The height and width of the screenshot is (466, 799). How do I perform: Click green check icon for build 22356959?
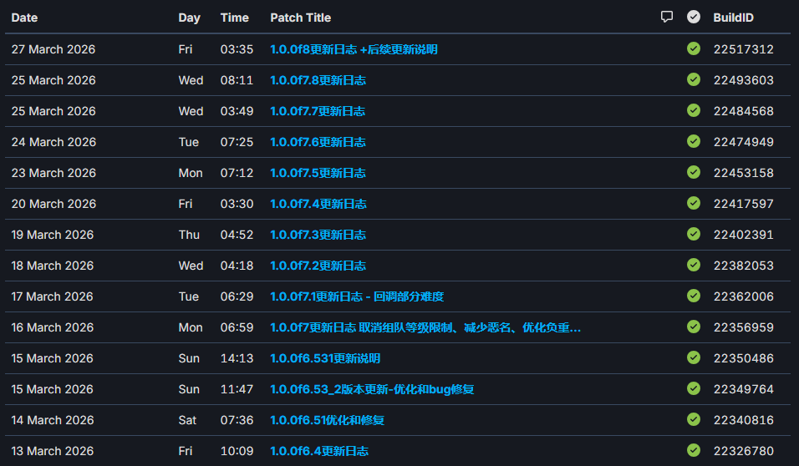[x=693, y=327]
